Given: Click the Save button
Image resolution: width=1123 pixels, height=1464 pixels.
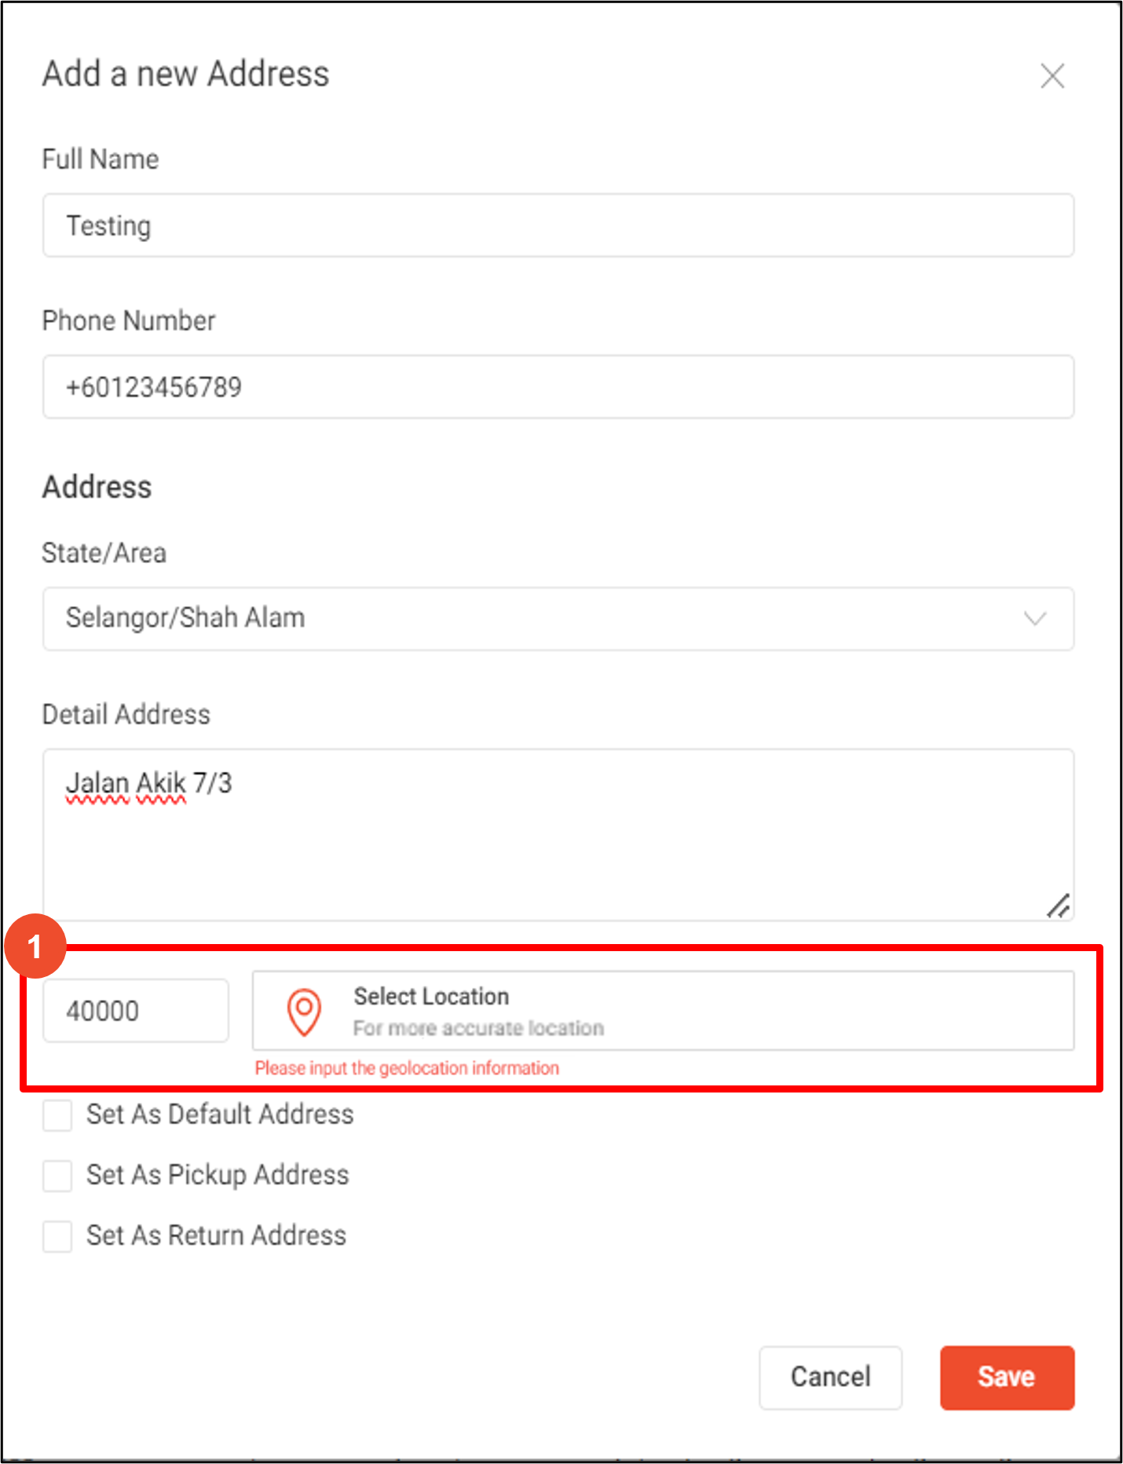Looking at the screenshot, I should tap(1007, 1378).
